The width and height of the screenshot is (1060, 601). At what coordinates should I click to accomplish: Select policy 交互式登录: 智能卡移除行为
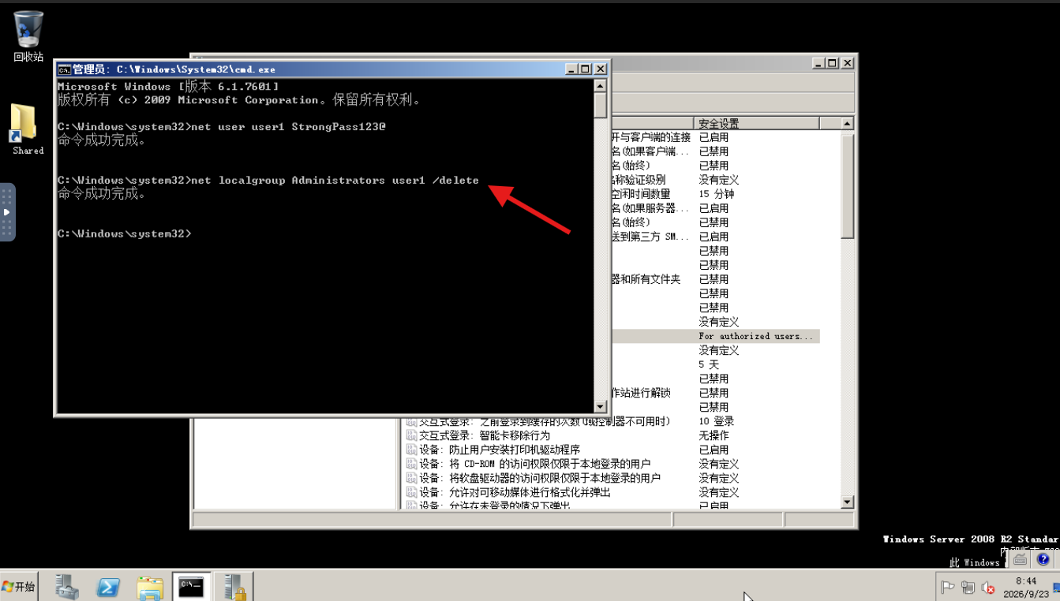click(x=485, y=435)
